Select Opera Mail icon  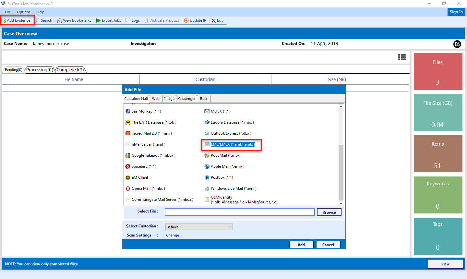pos(128,188)
